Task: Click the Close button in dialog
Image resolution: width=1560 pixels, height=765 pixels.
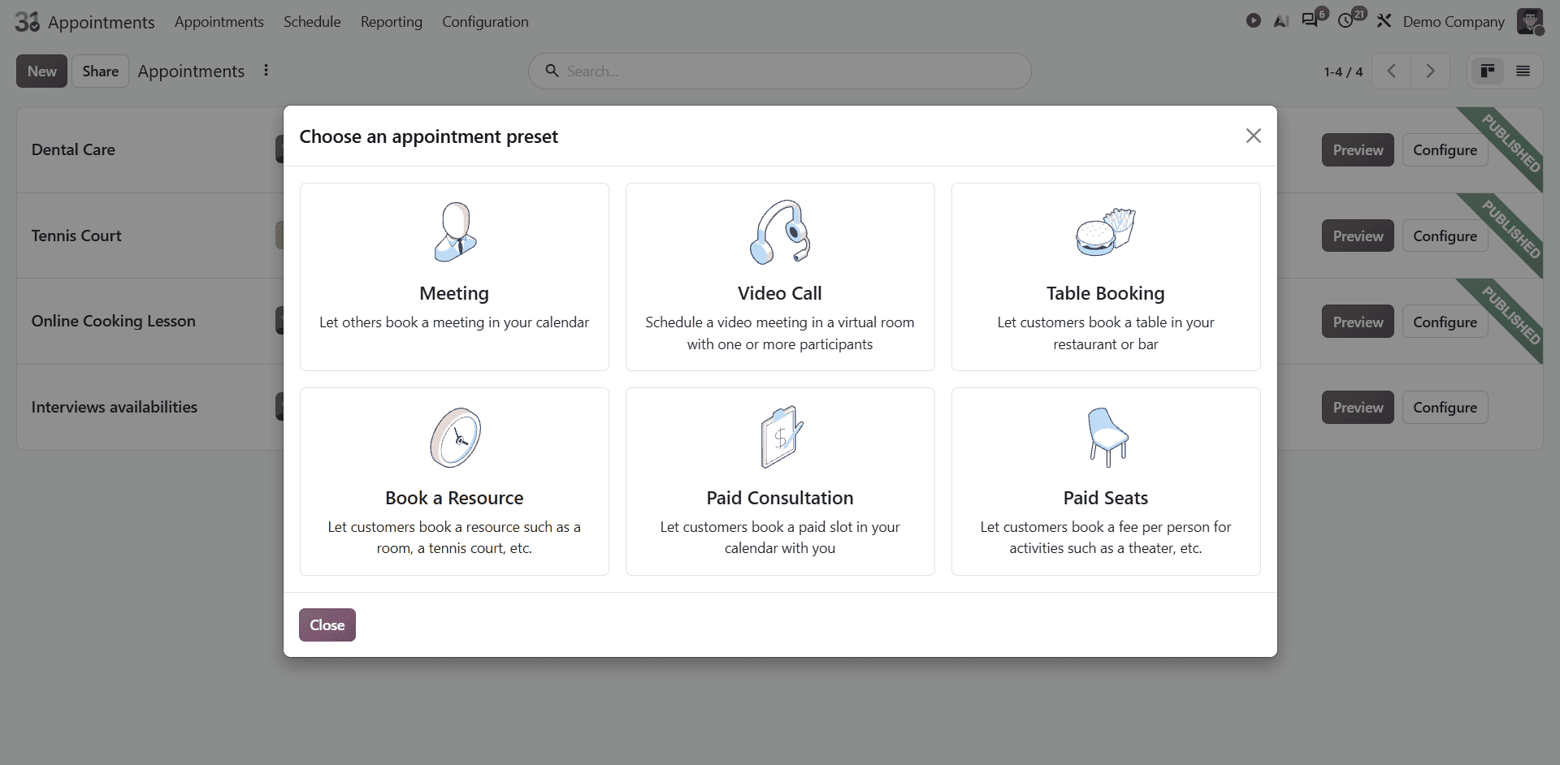Action: pyautogui.click(x=327, y=625)
